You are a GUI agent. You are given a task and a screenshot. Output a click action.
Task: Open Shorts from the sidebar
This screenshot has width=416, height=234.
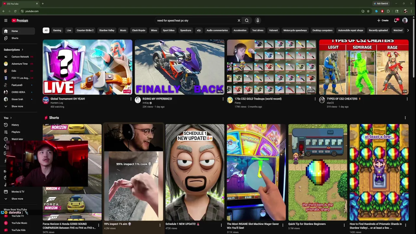point(18,38)
